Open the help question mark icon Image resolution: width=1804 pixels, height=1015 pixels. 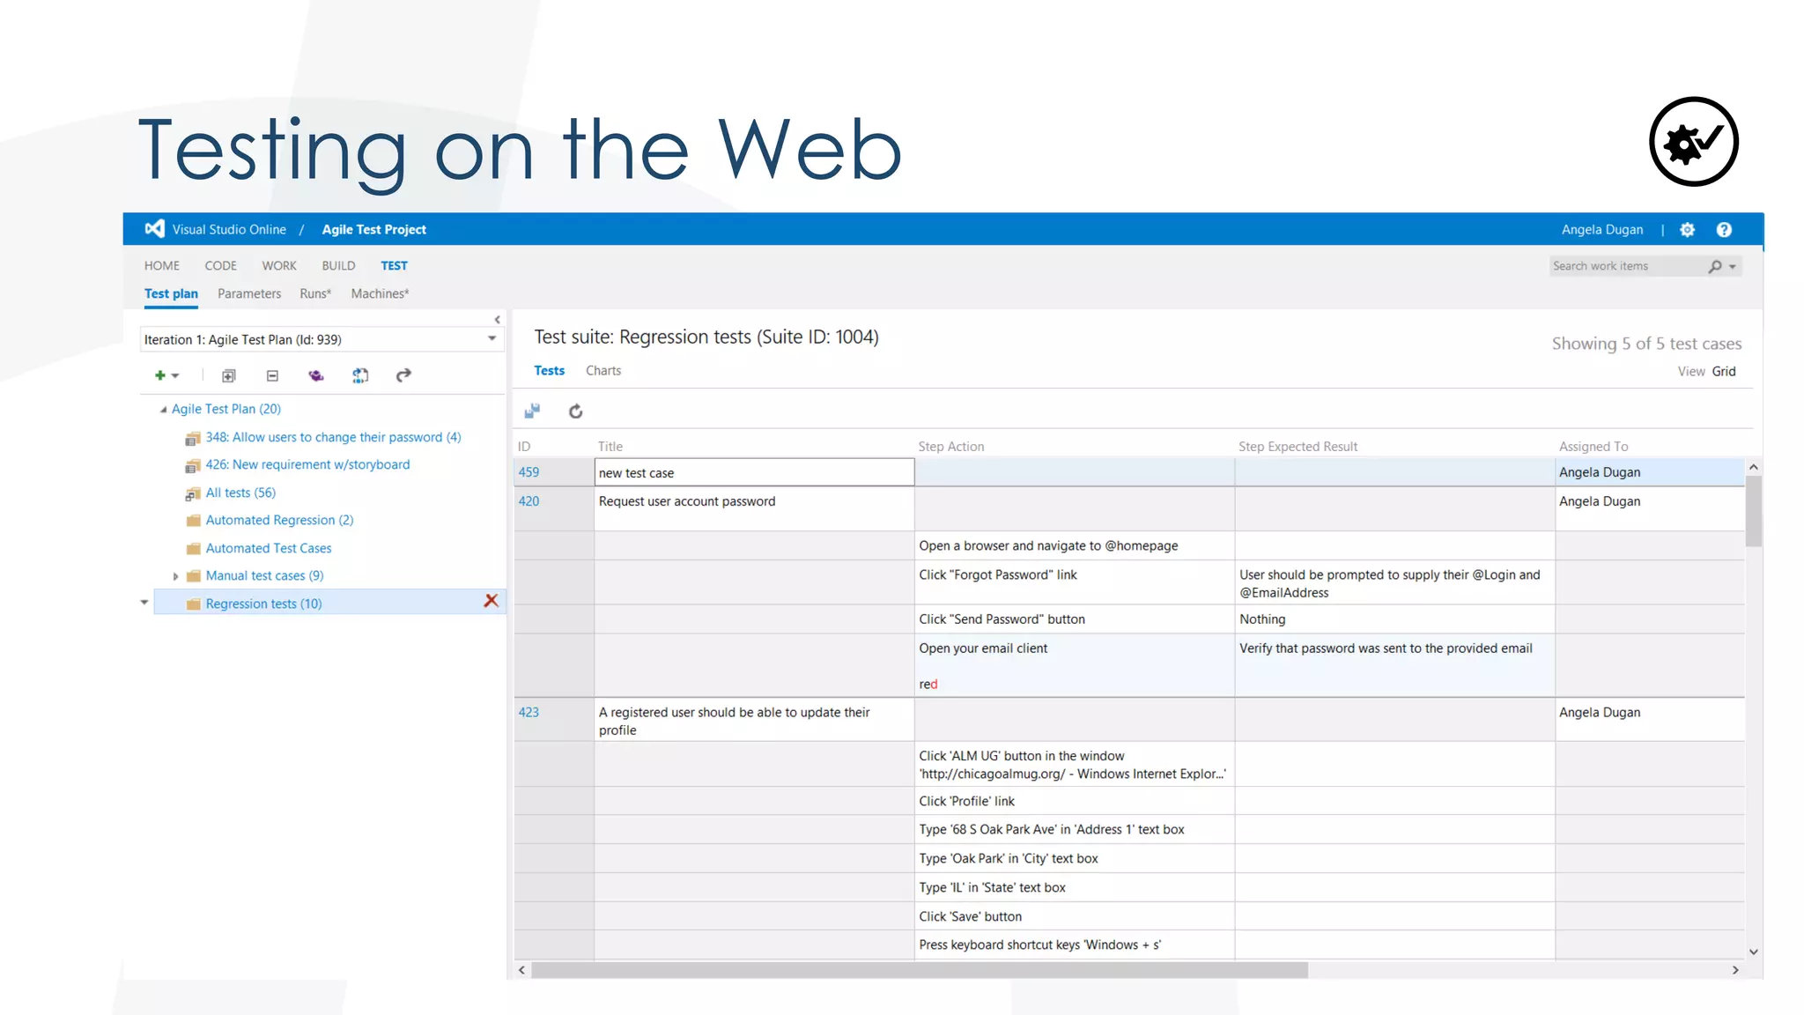(1724, 230)
